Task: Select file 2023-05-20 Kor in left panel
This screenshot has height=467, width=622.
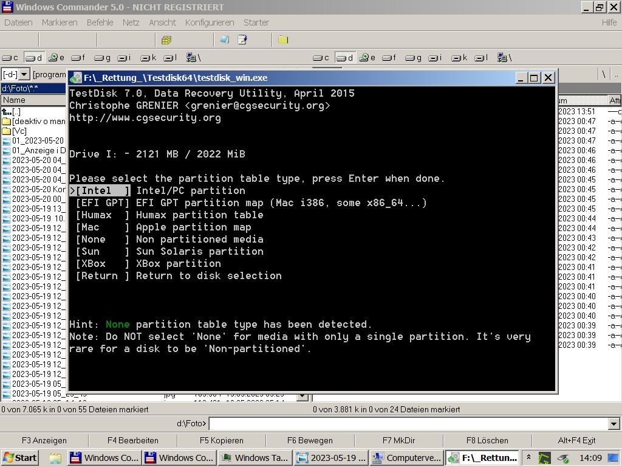Action: 34,190
